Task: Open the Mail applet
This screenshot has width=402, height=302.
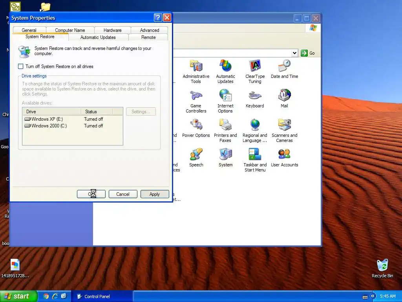Action: pos(284,98)
